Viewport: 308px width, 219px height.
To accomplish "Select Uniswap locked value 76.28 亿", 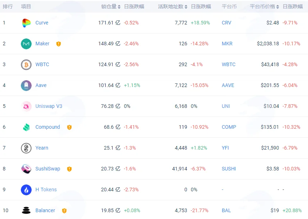I will [x=111, y=106].
